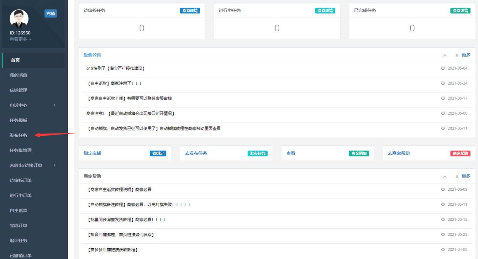
Task: Close the 商家帮助 panel with X icon
Action: [x=457, y=177]
